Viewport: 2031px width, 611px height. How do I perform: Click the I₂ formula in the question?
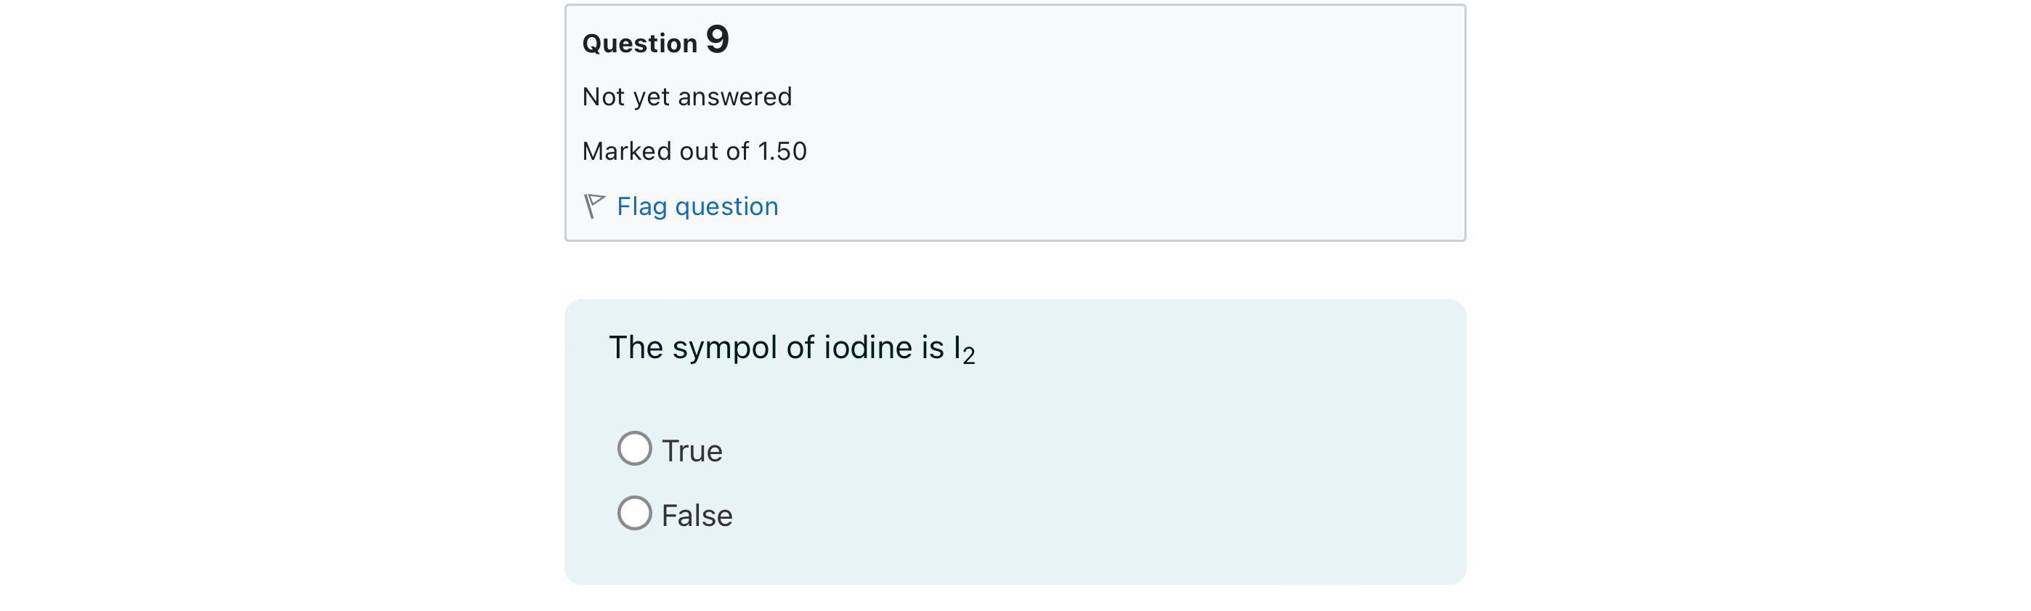tap(964, 350)
